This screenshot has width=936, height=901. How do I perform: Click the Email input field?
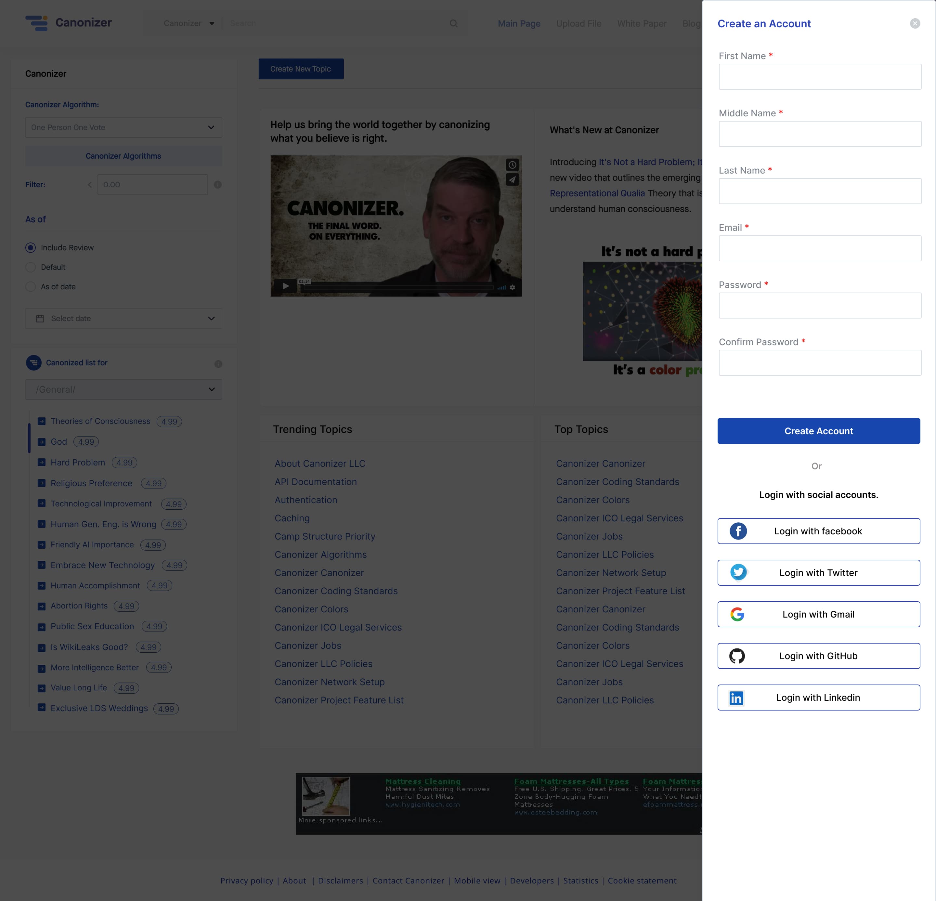point(819,248)
